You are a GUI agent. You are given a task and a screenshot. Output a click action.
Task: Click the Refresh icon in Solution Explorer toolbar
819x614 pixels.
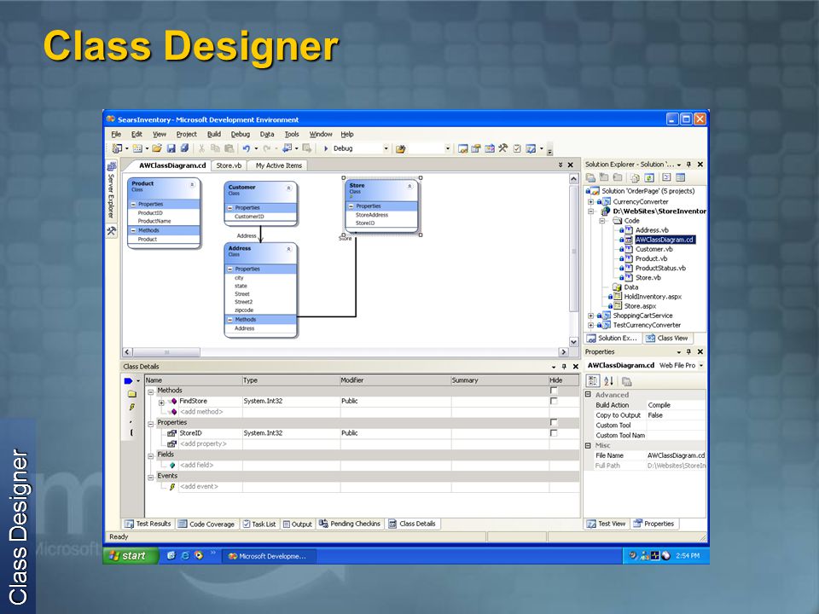tap(648, 177)
